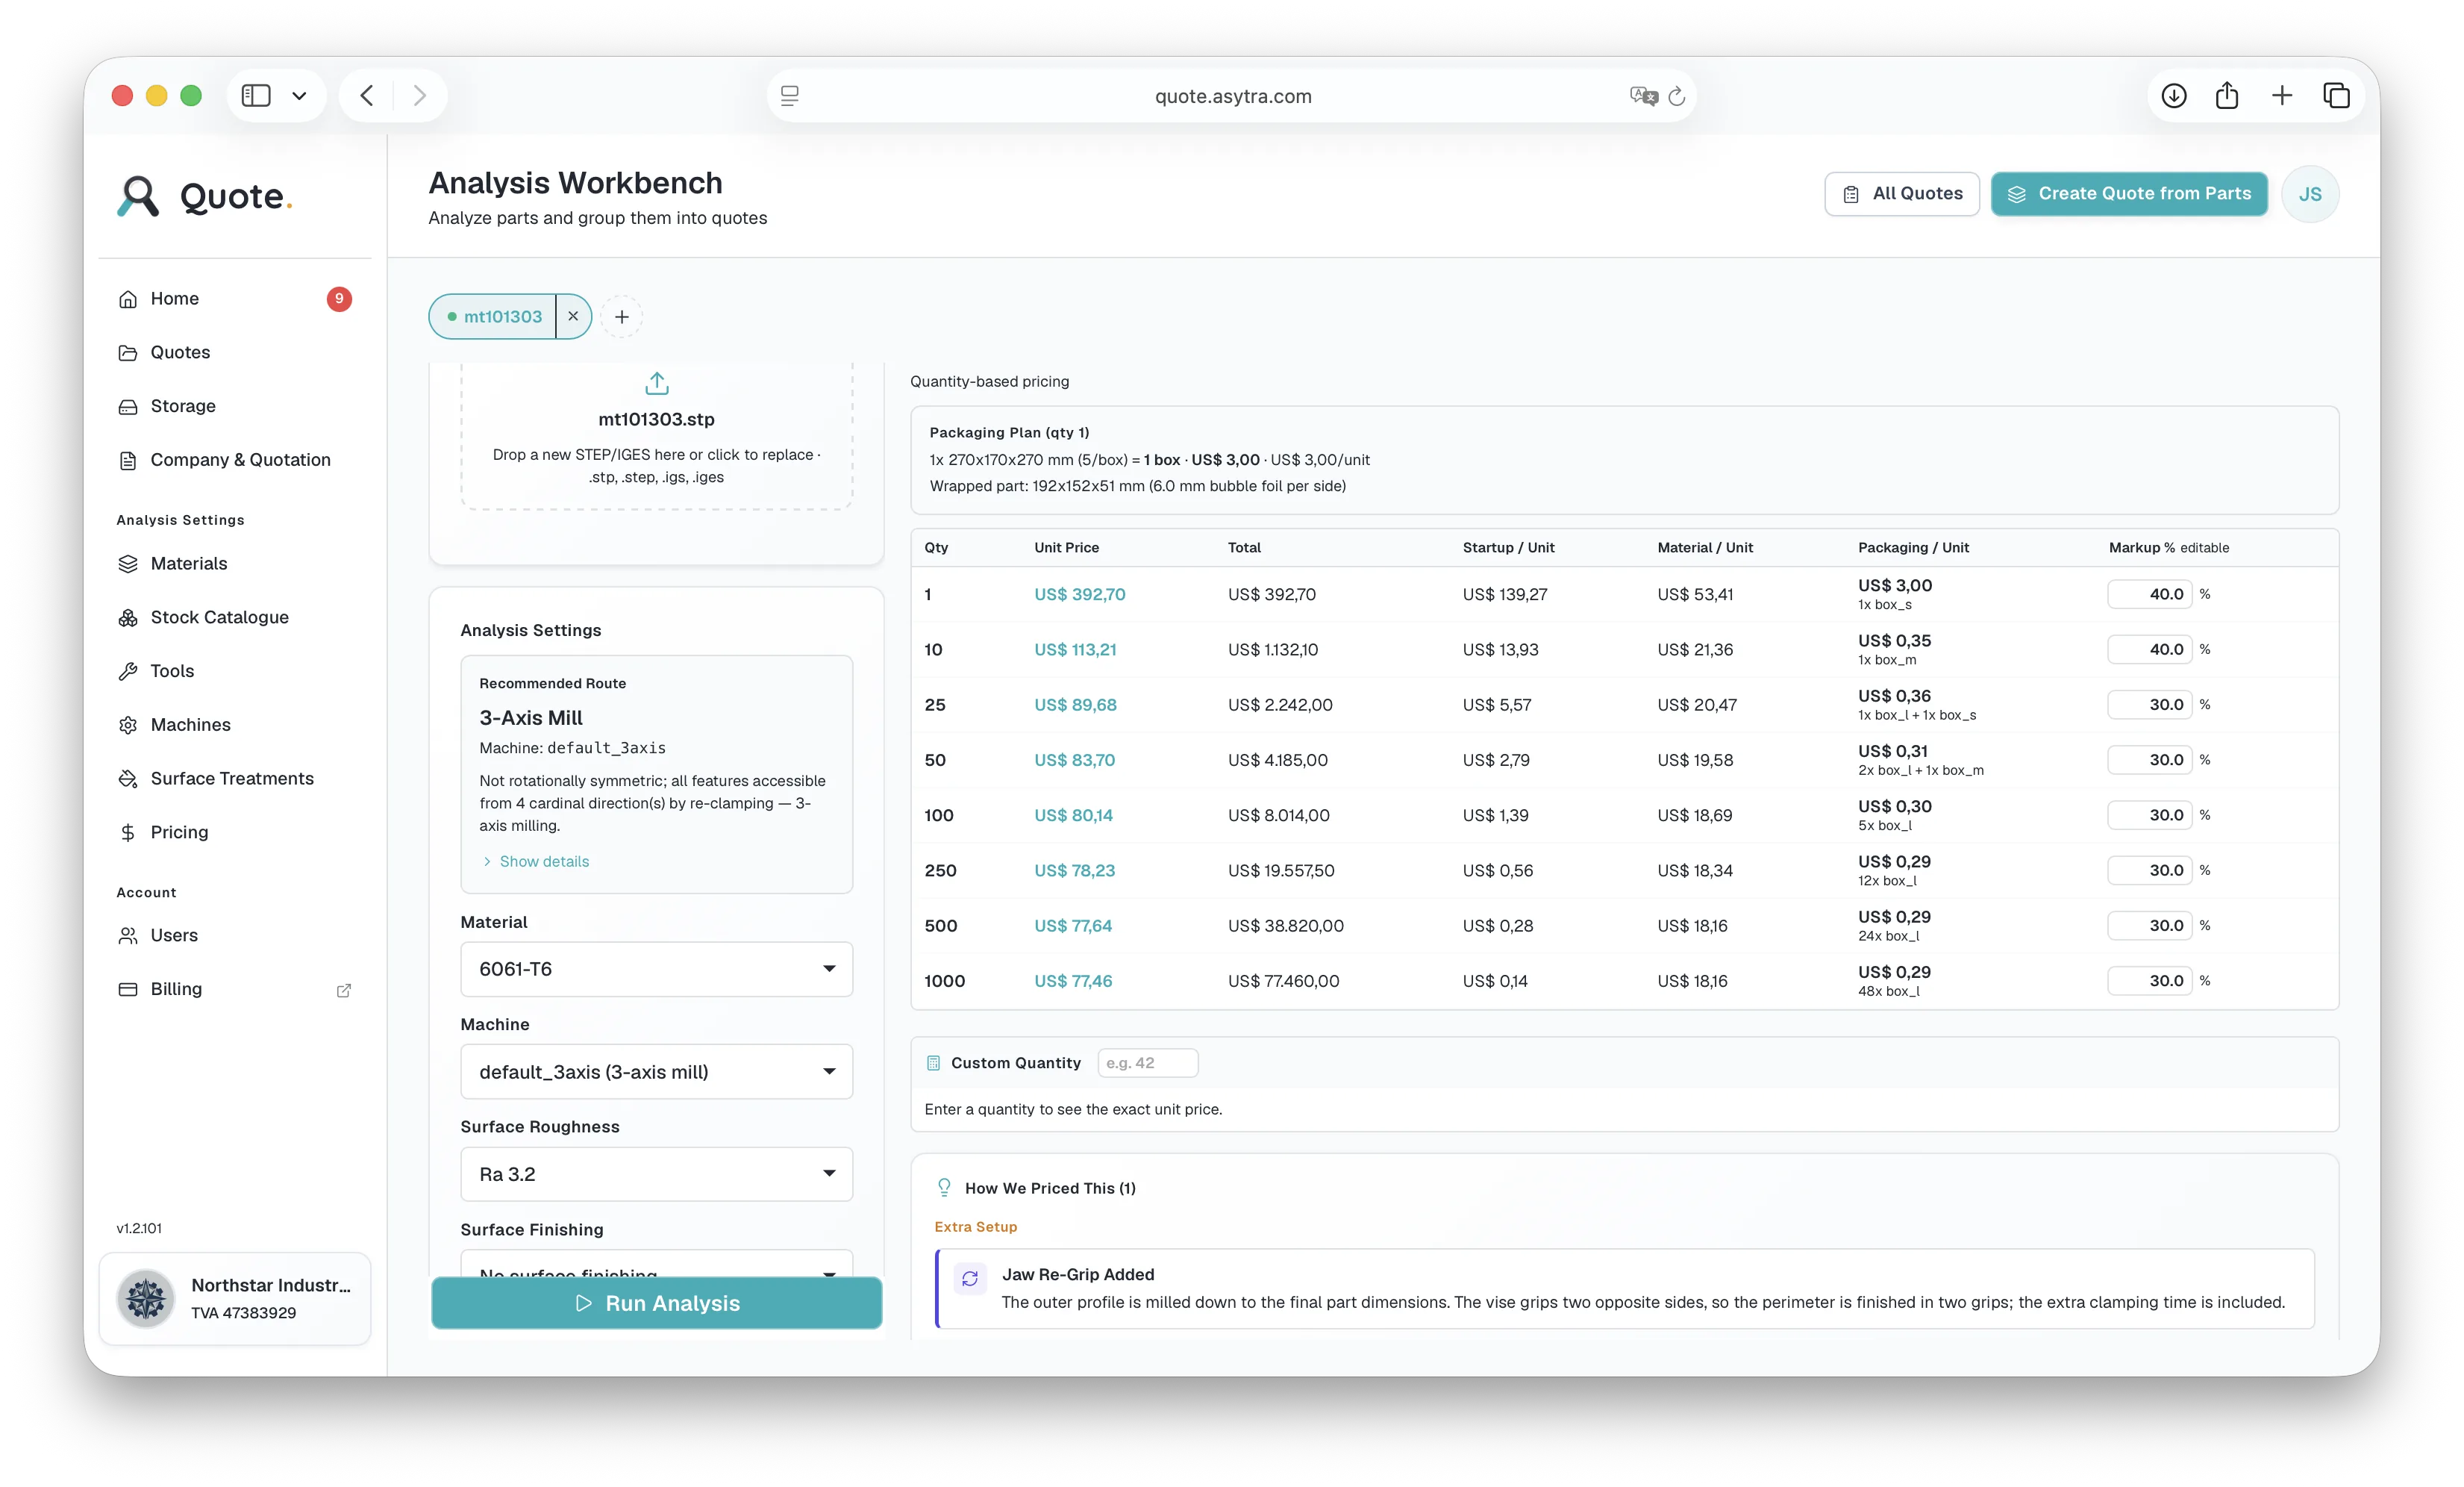Click the Pricing dollar icon
Image resolution: width=2464 pixels, height=1487 pixels.
(x=128, y=832)
